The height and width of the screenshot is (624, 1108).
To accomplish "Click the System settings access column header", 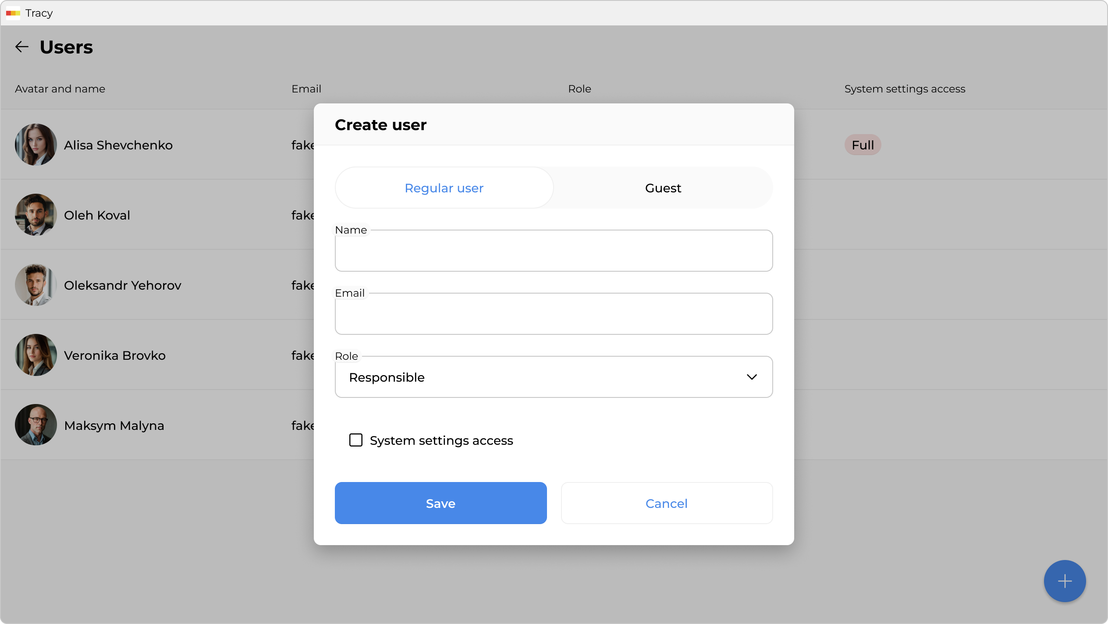I will pyautogui.click(x=904, y=89).
